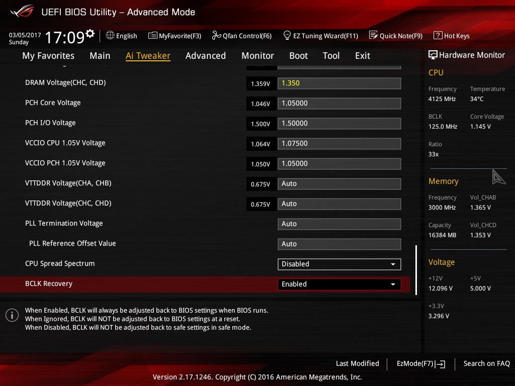This screenshot has width=515, height=386.
Task: Click the settings list scrollbar
Action: (x=416, y=270)
